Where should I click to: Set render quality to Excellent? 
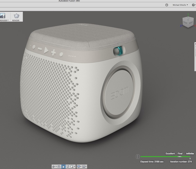click(170, 154)
